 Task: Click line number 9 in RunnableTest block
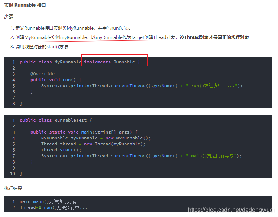14,168
